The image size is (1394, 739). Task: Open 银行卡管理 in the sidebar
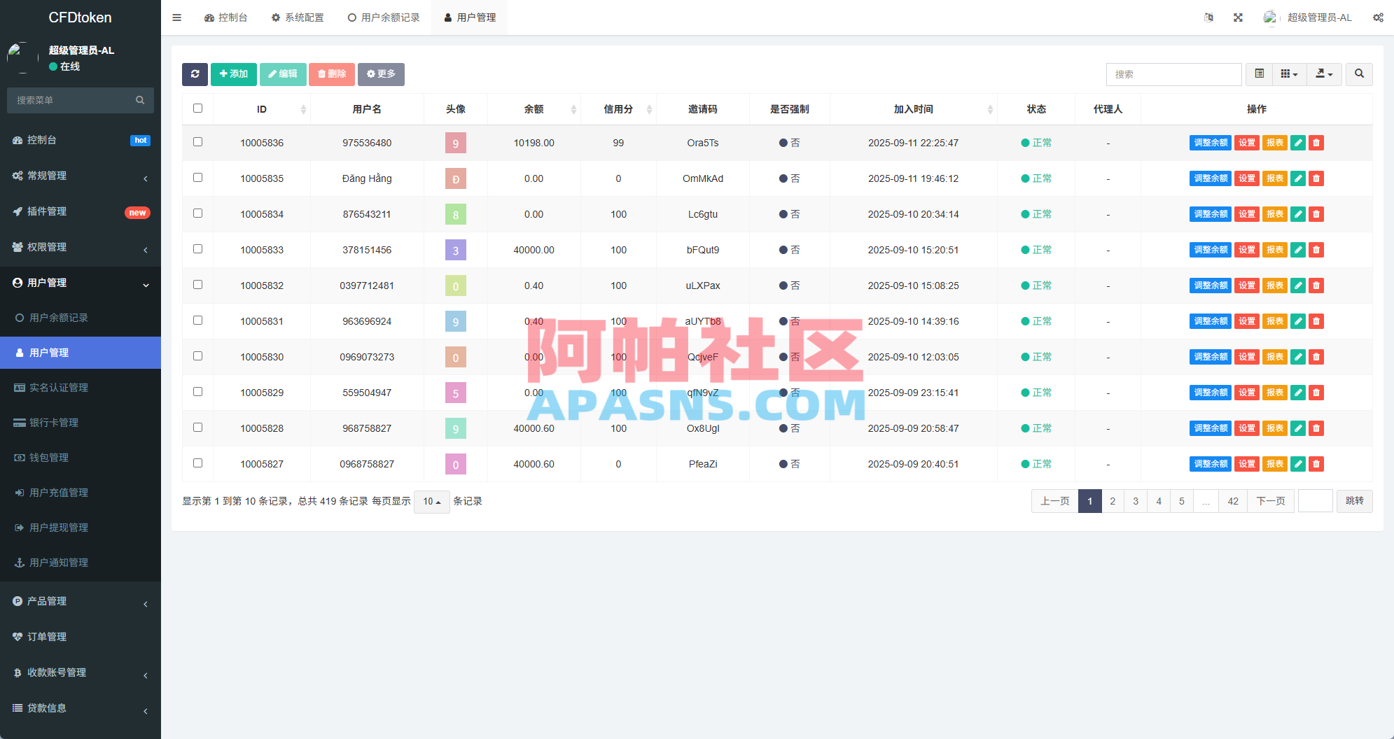coord(81,423)
